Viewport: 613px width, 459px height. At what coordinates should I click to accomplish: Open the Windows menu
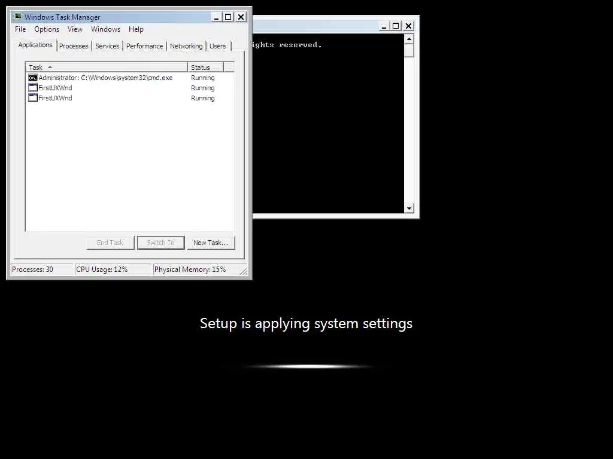coord(105,29)
